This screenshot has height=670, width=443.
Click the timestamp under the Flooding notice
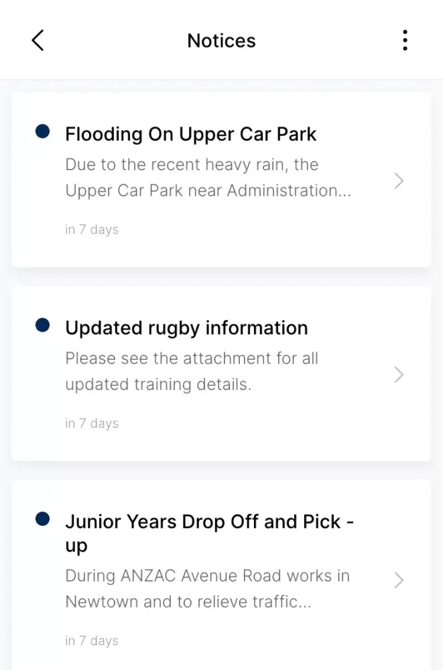[92, 230]
